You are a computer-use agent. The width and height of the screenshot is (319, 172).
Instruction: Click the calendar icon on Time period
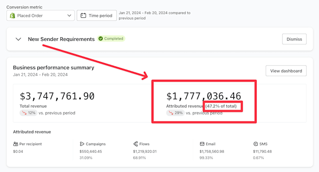click(83, 15)
